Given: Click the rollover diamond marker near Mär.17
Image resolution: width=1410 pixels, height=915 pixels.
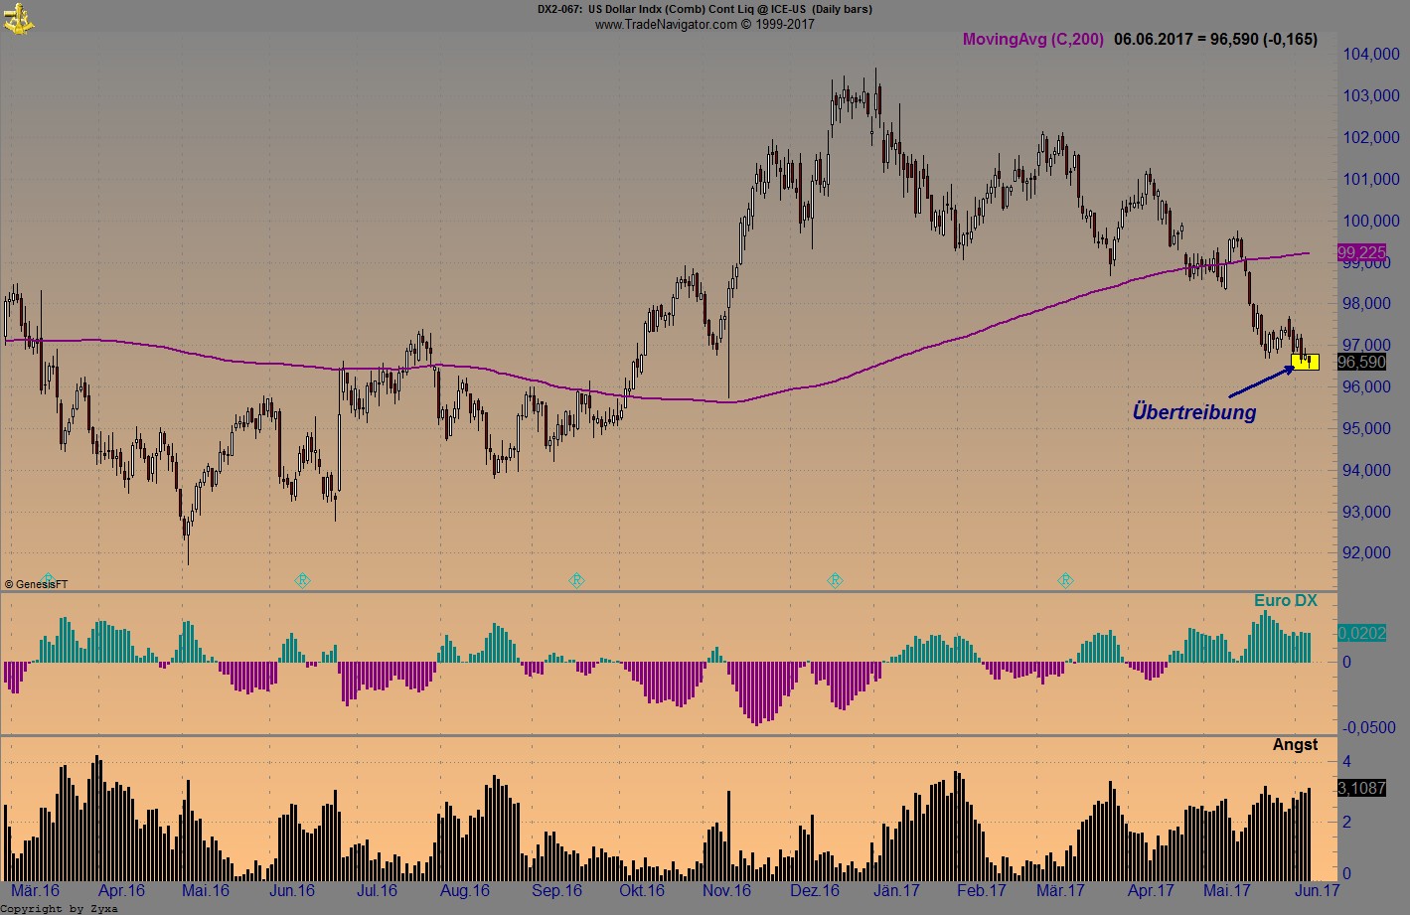Looking at the screenshot, I should click(1065, 580).
